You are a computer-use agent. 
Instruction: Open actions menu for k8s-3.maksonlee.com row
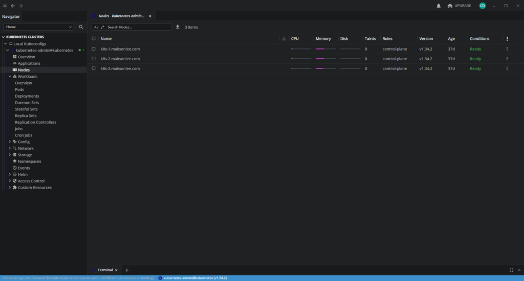[507, 68]
